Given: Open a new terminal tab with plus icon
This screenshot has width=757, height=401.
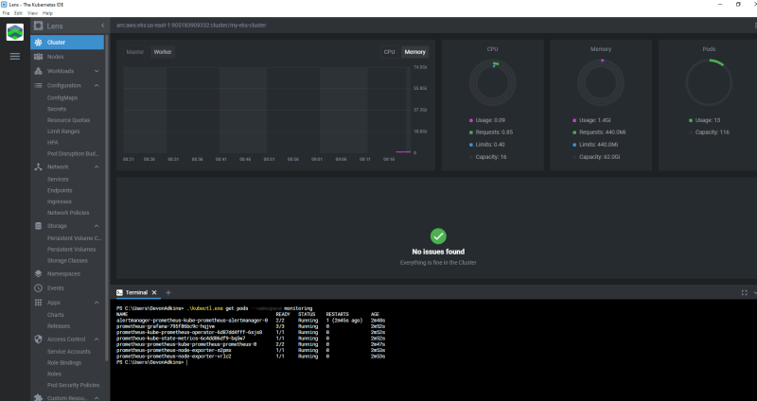Looking at the screenshot, I should tap(168, 292).
